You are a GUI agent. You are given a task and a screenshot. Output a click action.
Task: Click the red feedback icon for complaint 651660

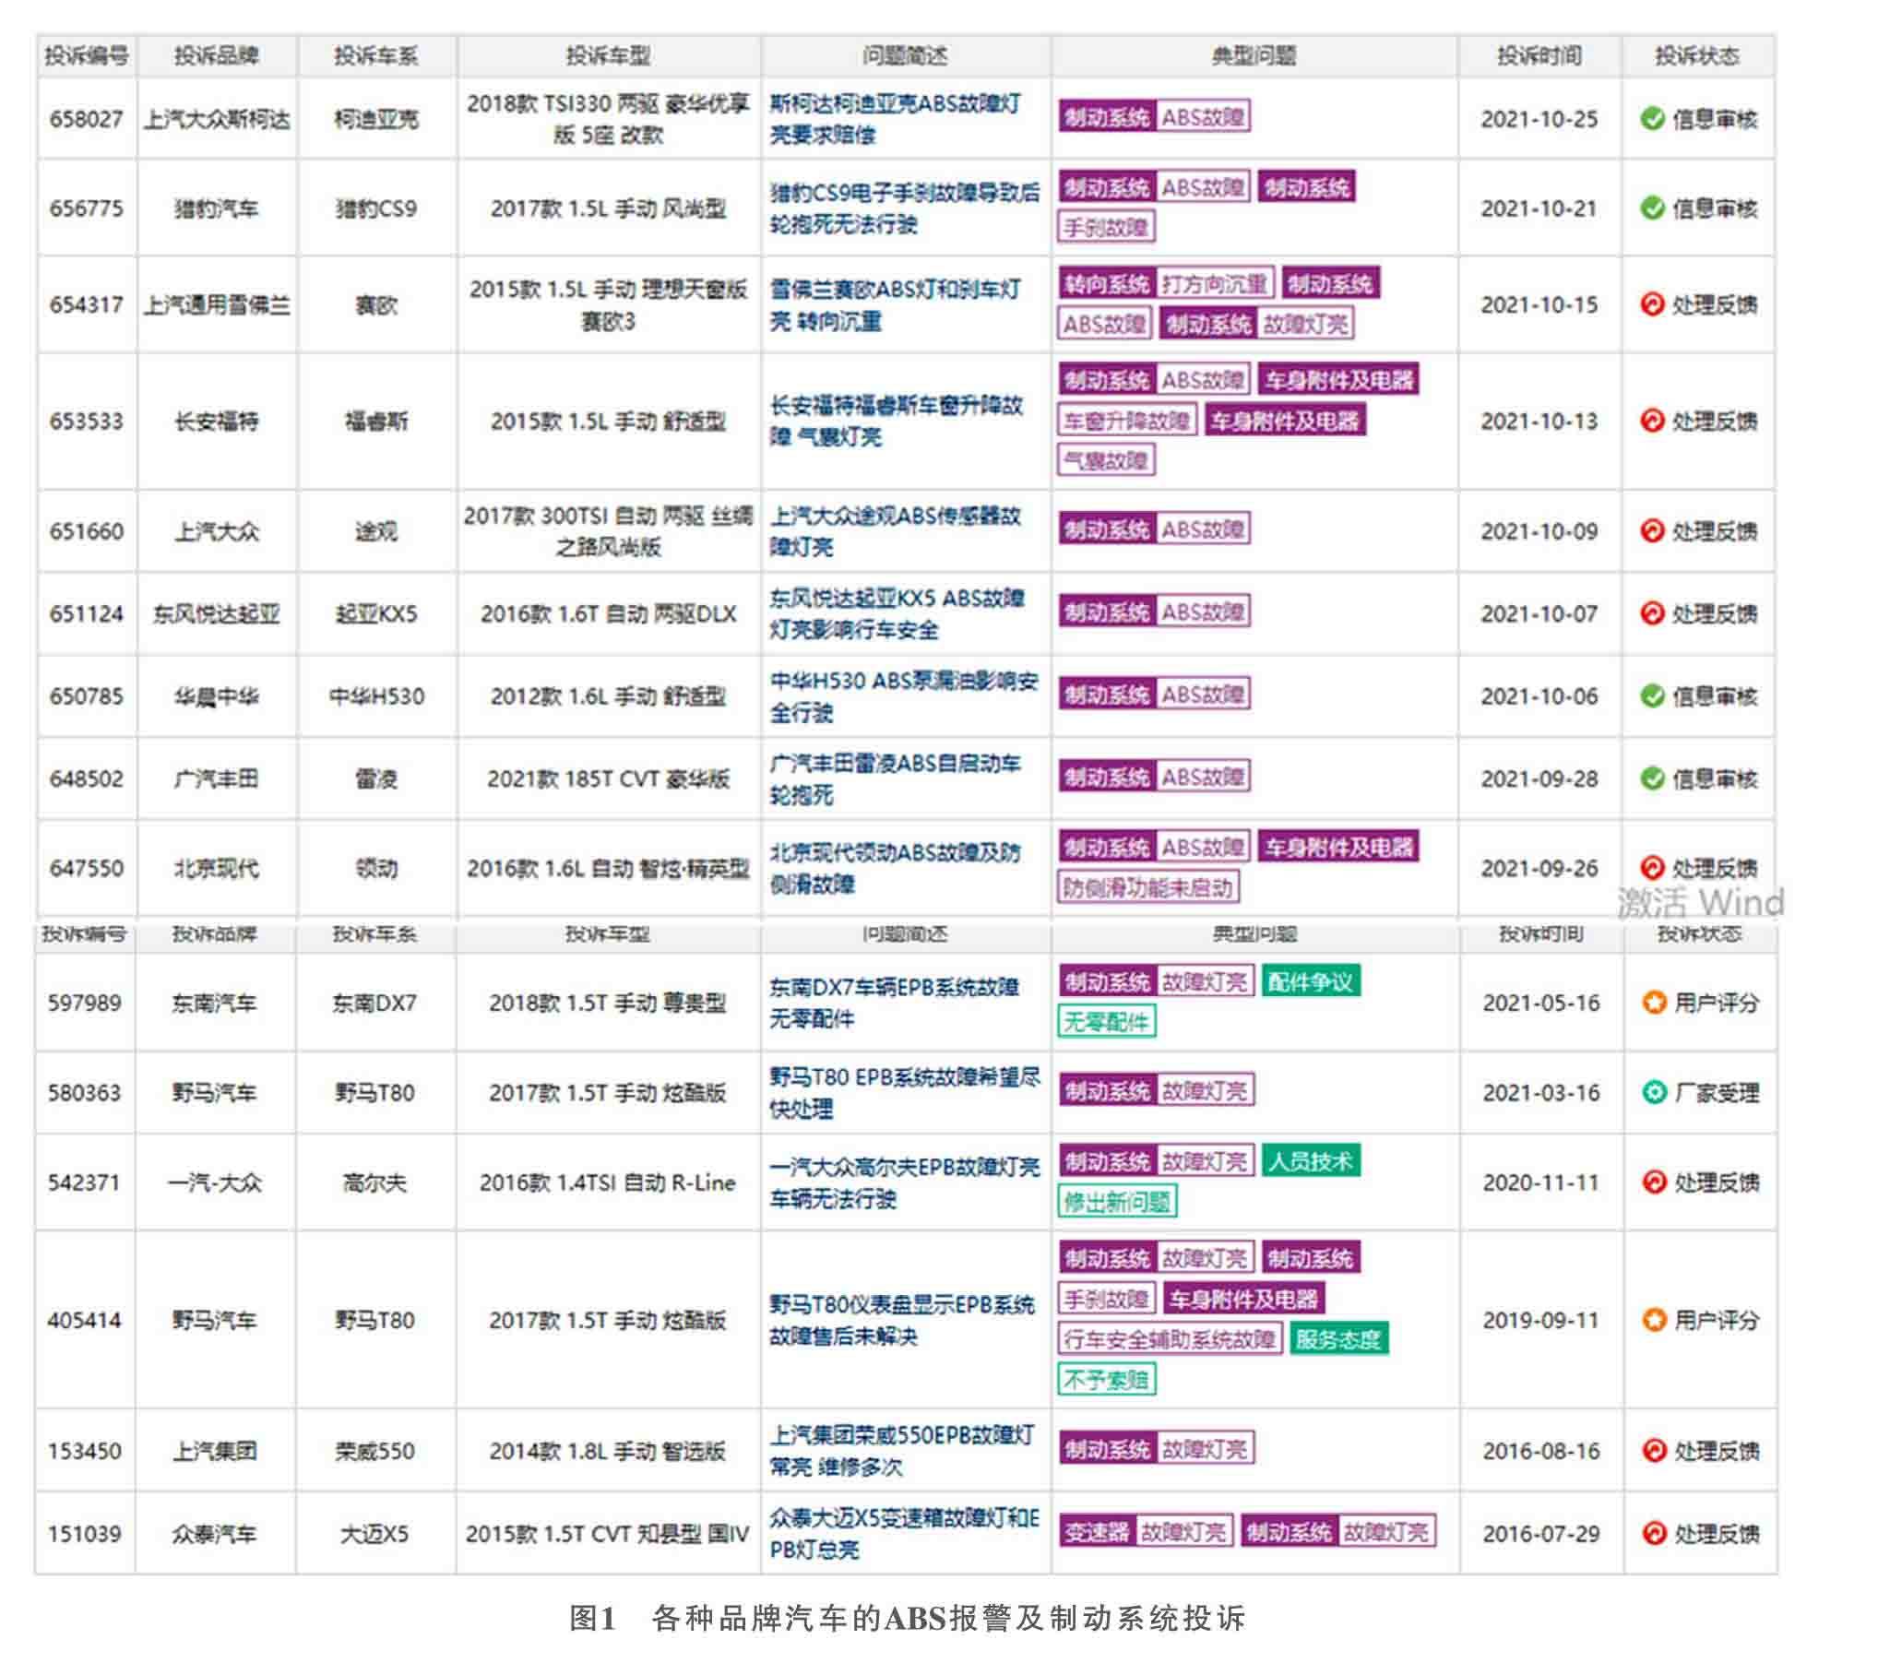pos(1652,530)
